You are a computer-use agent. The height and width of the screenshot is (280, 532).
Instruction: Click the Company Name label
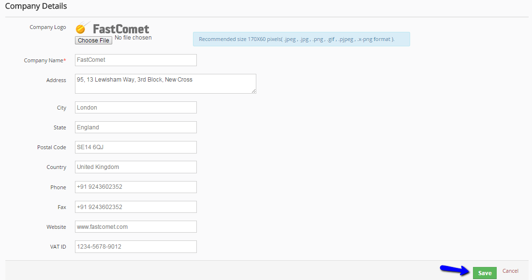pos(45,60)
